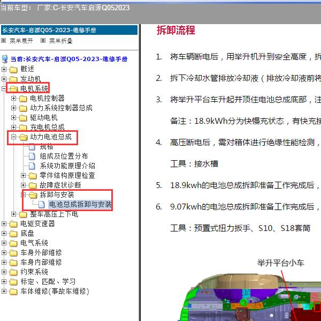The image size is (321, 321).
Task: Open the 规格 document
Action: 47,147
